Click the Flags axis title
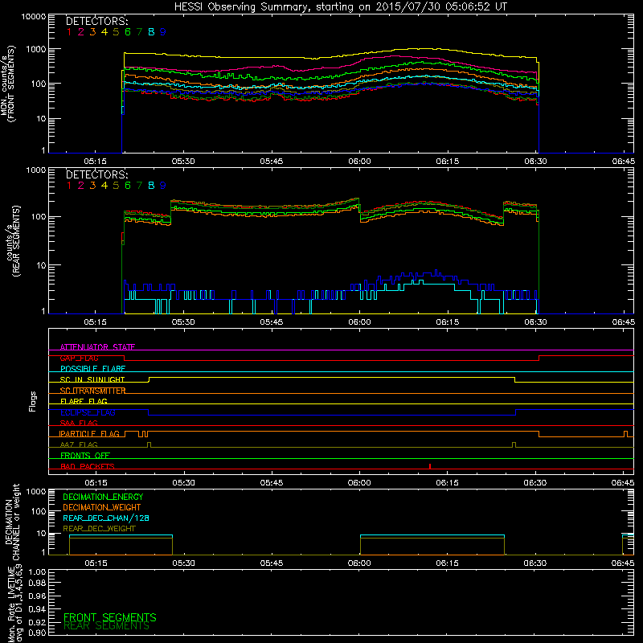The image size is (643, 643). click(x=33, y=401)
